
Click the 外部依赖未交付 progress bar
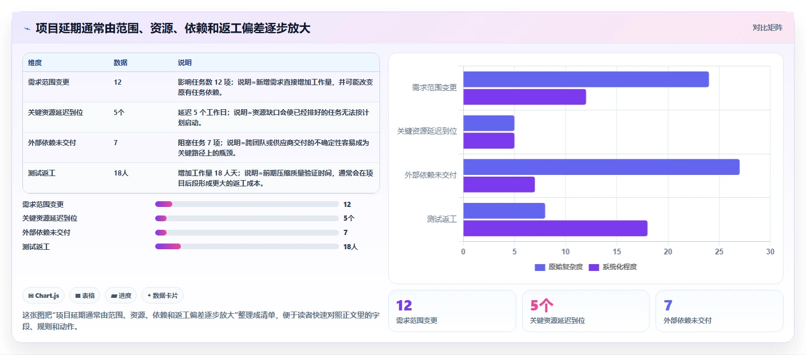click(x=247, y=233)
